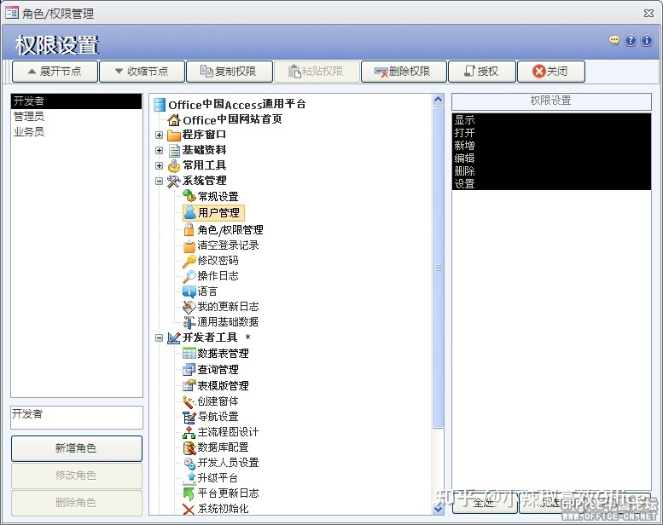The height and width of the screenshot is (525, 663).
Task: Select the 设置 permission entry
Action: [551, 184]
